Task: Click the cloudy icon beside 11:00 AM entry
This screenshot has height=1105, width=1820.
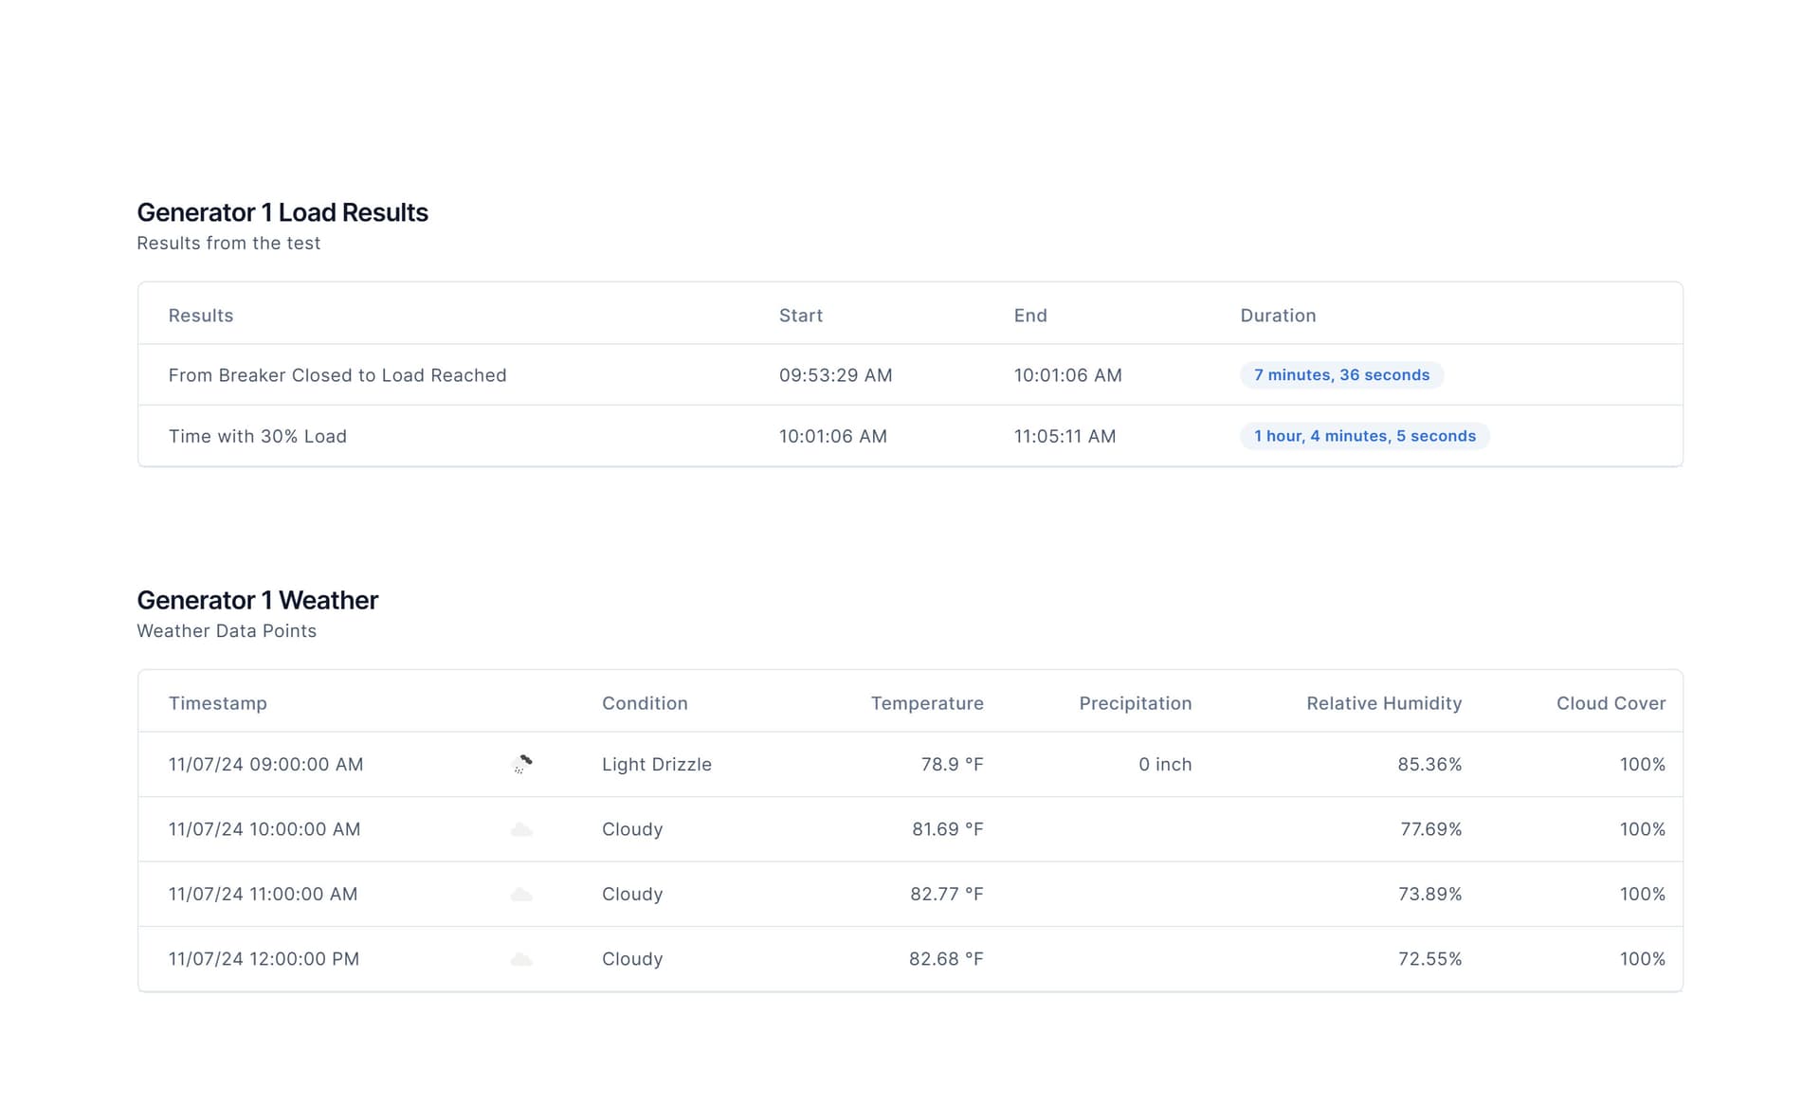Action: (x=522, y=894)
